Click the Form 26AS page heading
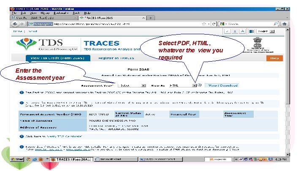 click(138, 69)
